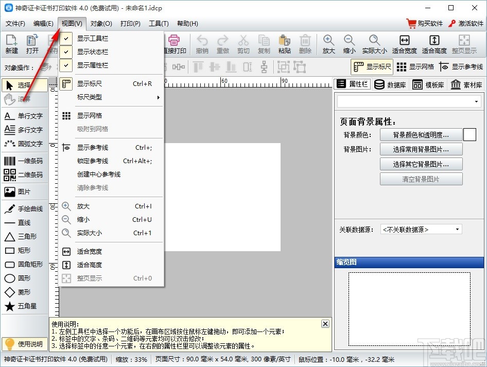Screen dimensions: 487x367
Task: Switch to the Material library (素材库) tab
Action: click(x=466, y=84)
